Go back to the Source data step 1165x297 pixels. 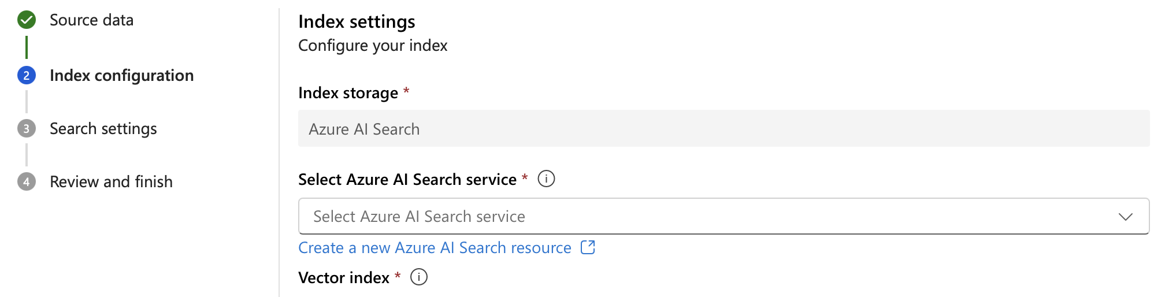91,20
